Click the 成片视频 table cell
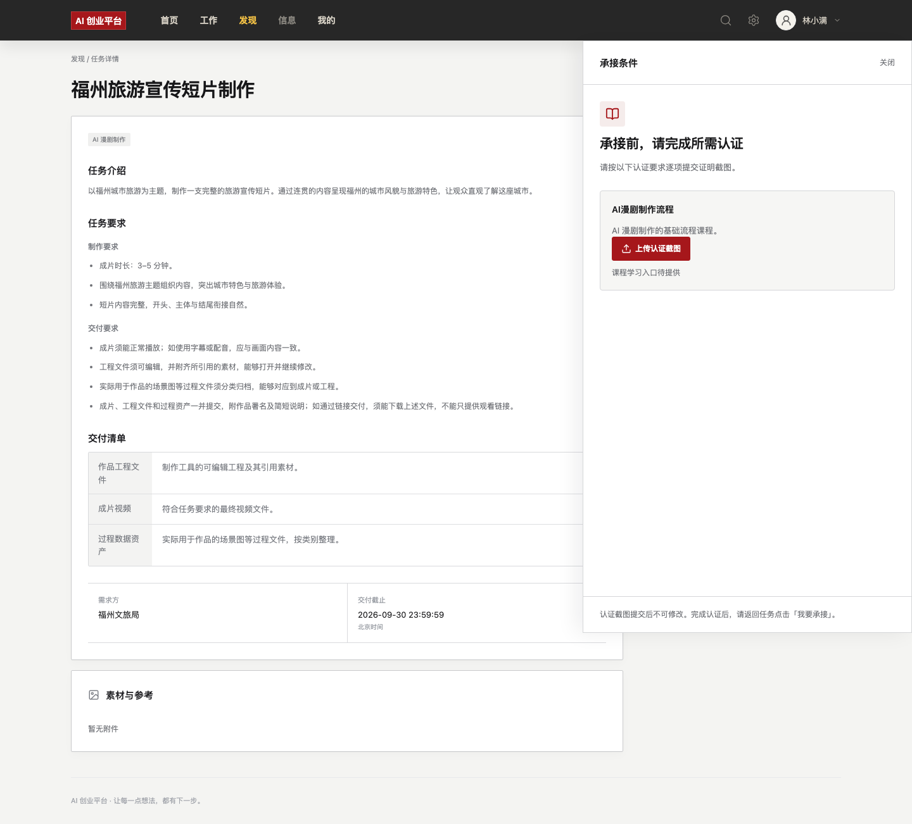This screenshot has height=824, width=912. point(120,509)
